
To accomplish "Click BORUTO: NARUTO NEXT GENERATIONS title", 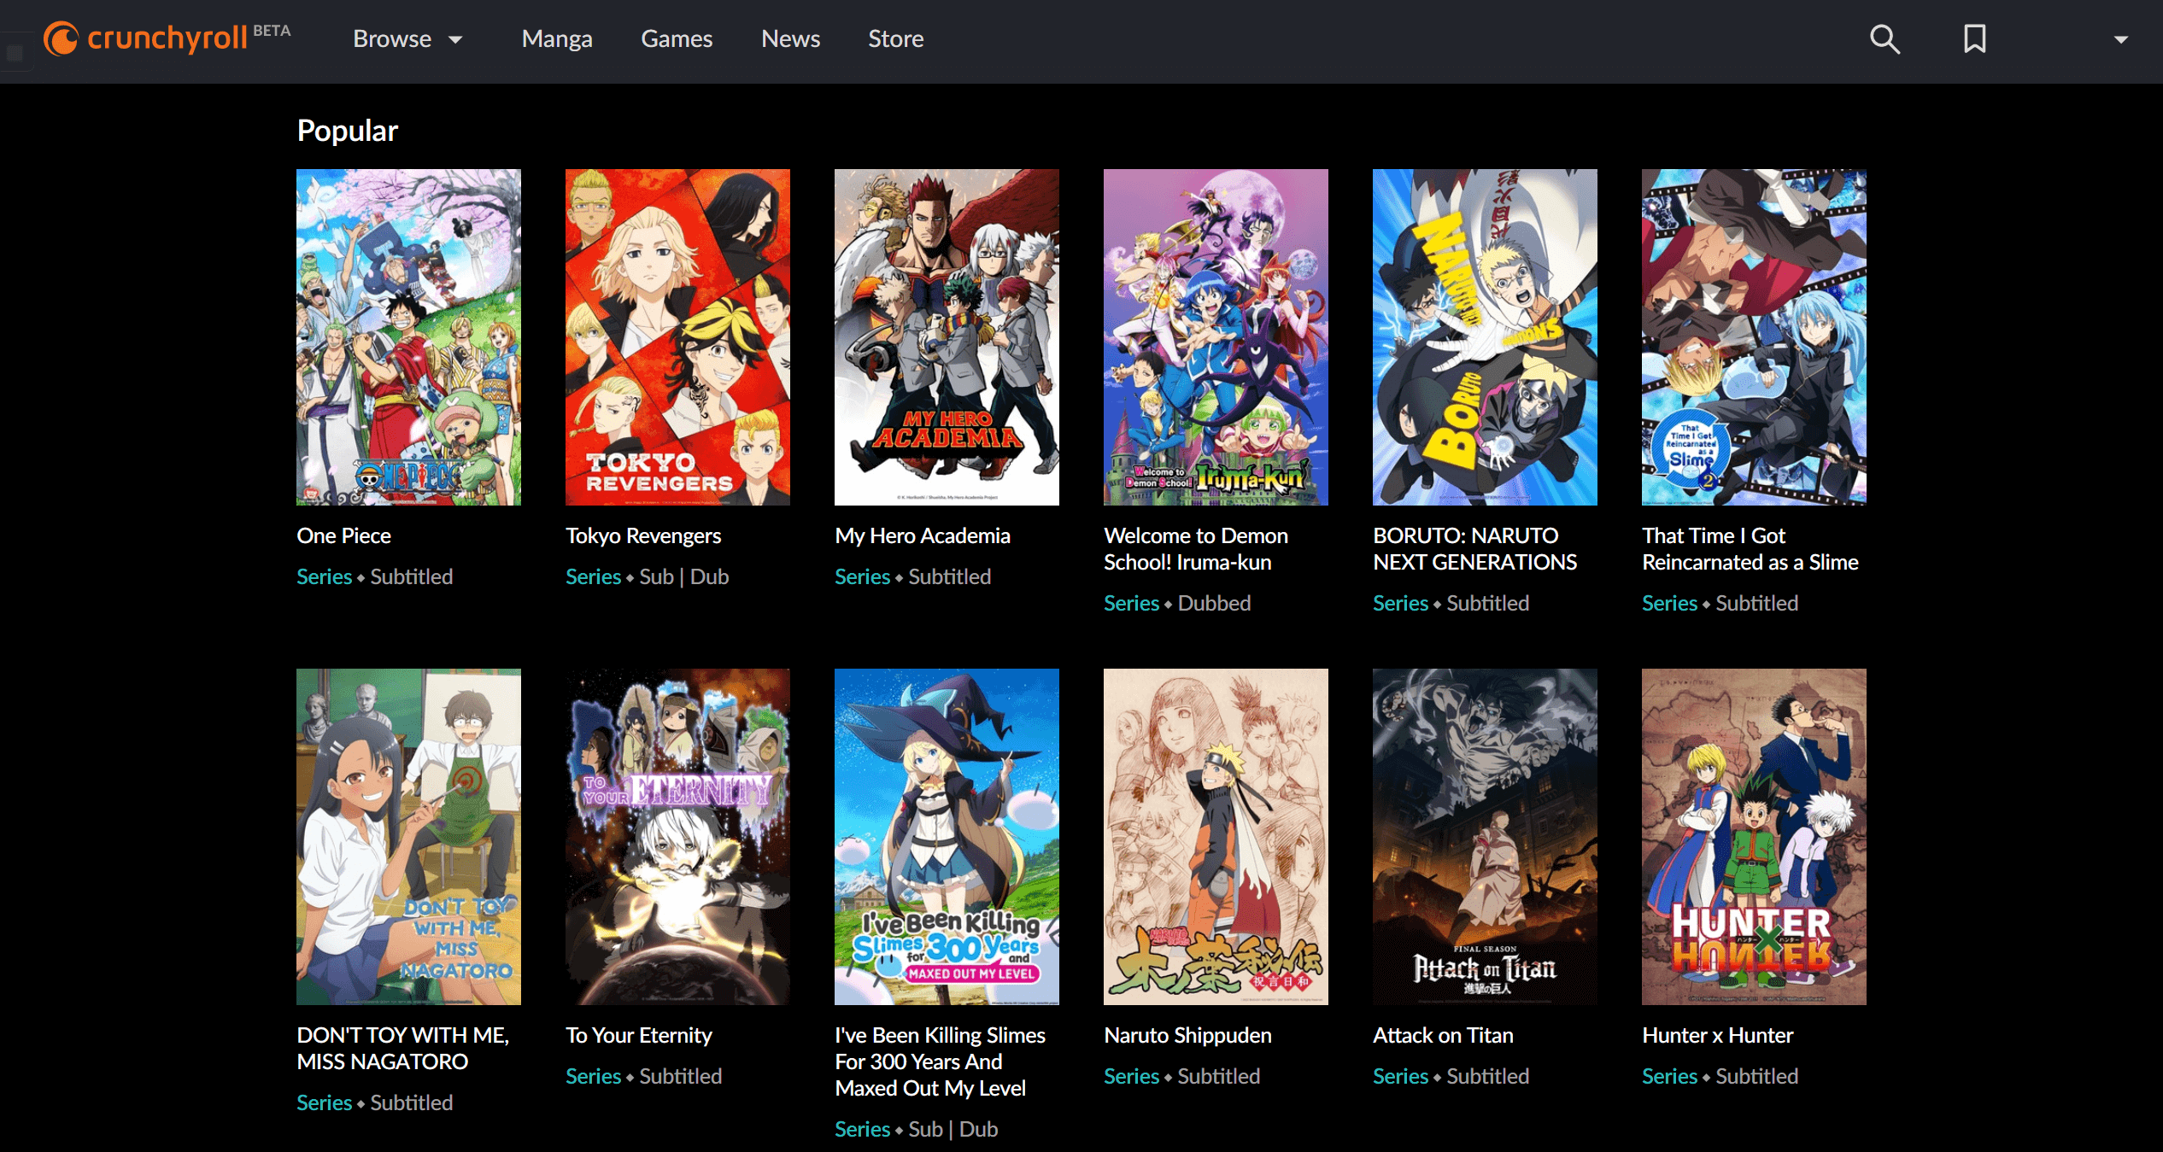I will click(x=1475, y=548).
